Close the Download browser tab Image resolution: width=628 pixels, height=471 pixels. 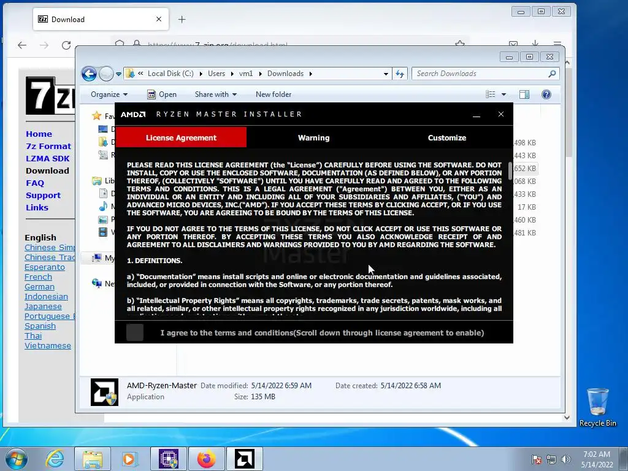click(159, 19)
